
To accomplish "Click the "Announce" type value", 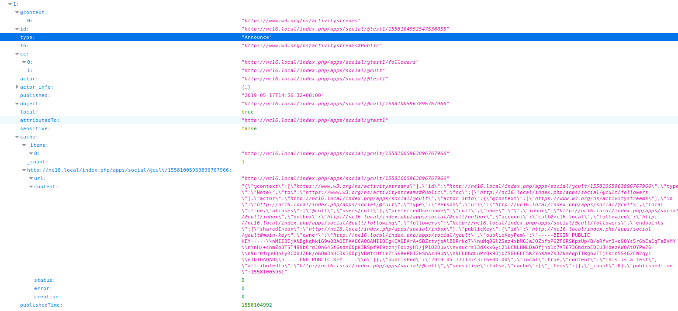I will point(257,37).
